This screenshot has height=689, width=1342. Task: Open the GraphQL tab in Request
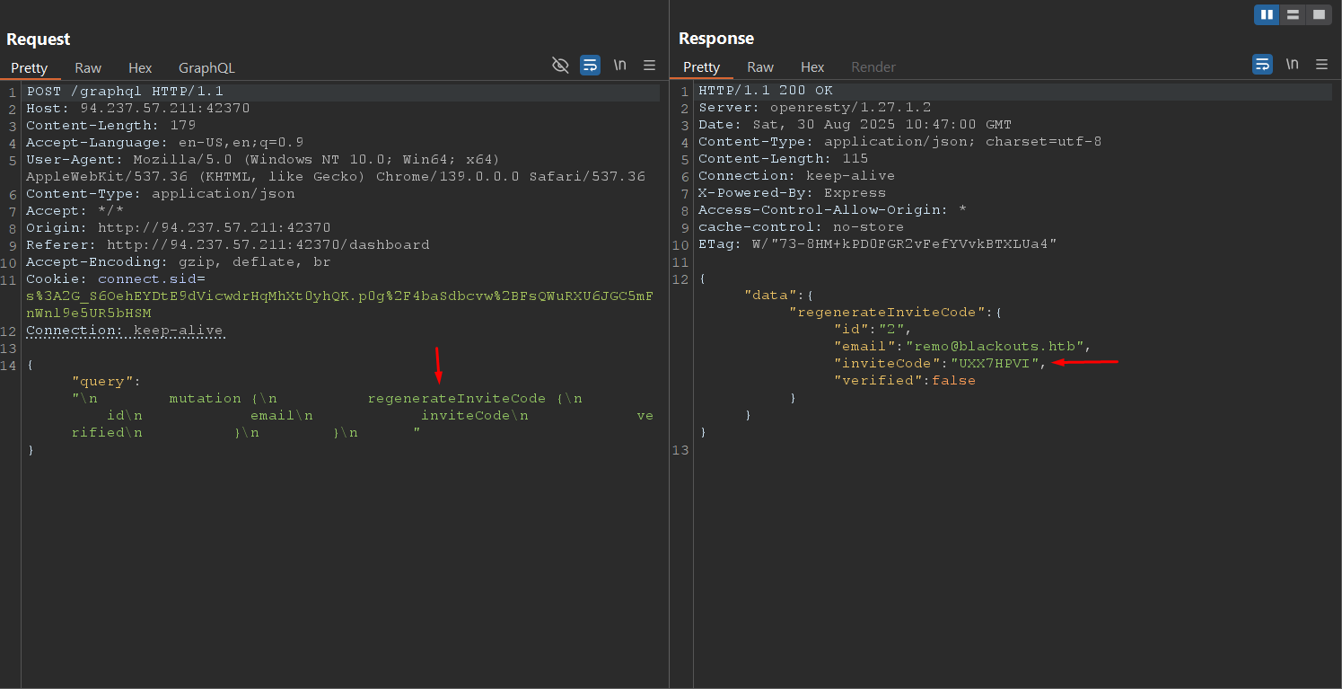206,68
